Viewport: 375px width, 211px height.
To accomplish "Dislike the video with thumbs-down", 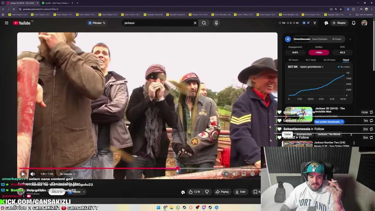I will (x=207, y=192).
